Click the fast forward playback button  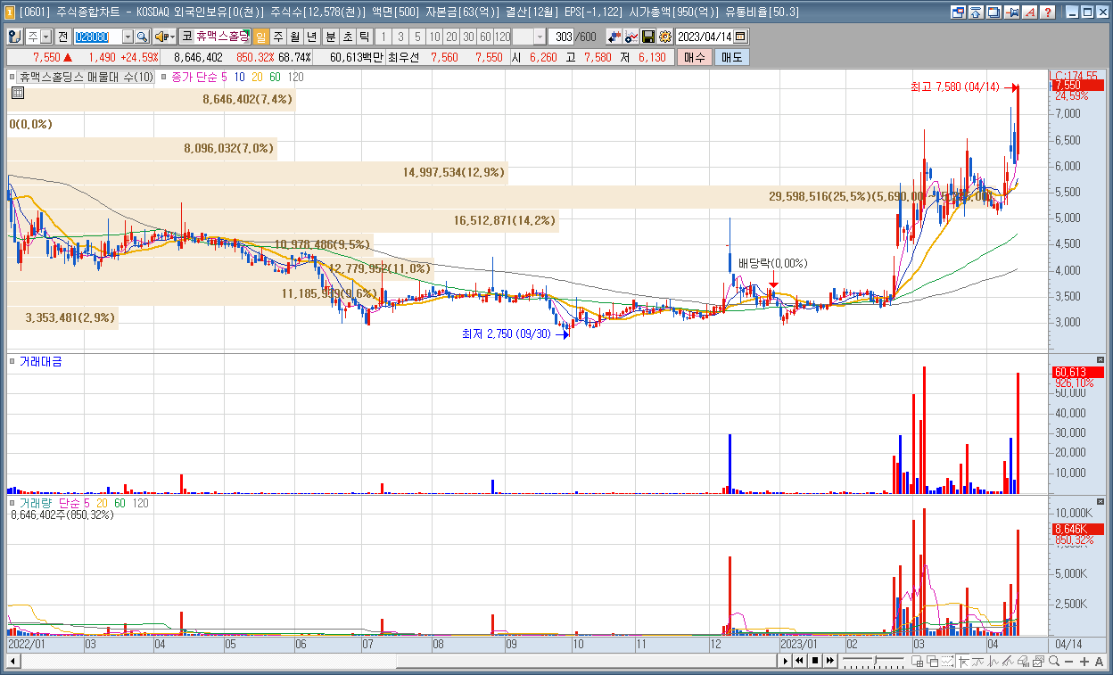coord(829,661)
